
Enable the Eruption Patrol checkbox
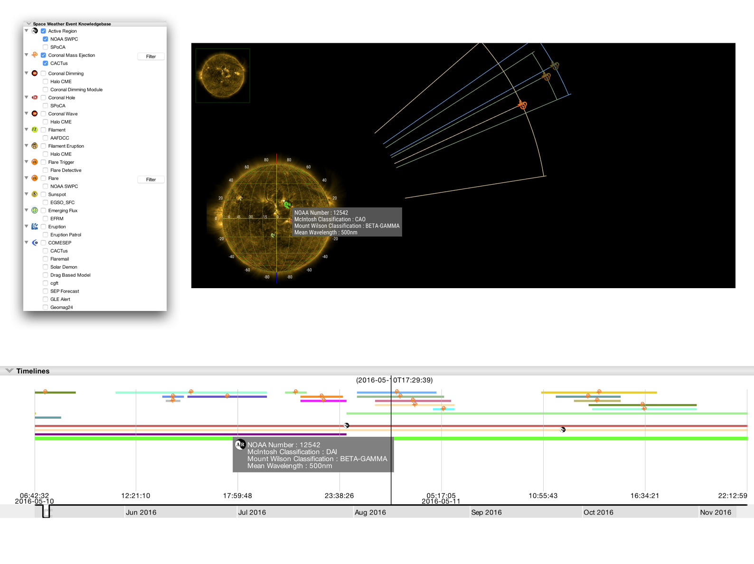pyautogui.click(x=46, y=235)
